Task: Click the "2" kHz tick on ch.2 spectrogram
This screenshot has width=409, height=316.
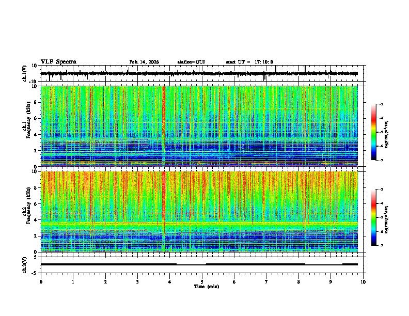Action: [x=36, y=236]
